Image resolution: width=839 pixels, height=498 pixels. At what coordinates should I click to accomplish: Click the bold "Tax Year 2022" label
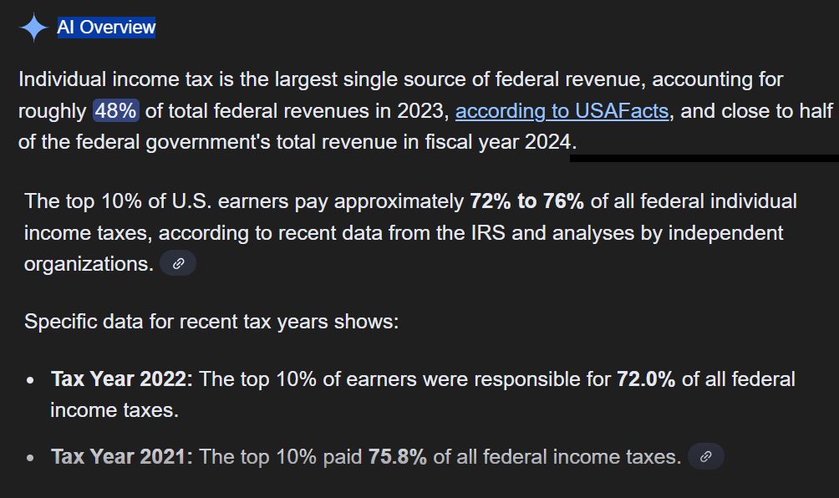pos(121,379)
